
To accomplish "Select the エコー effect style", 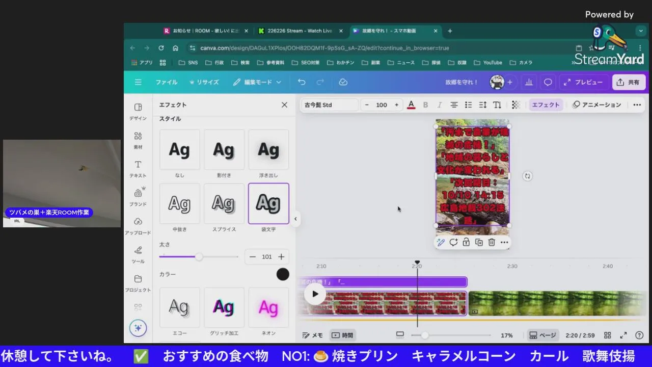I will coord(179,307).
